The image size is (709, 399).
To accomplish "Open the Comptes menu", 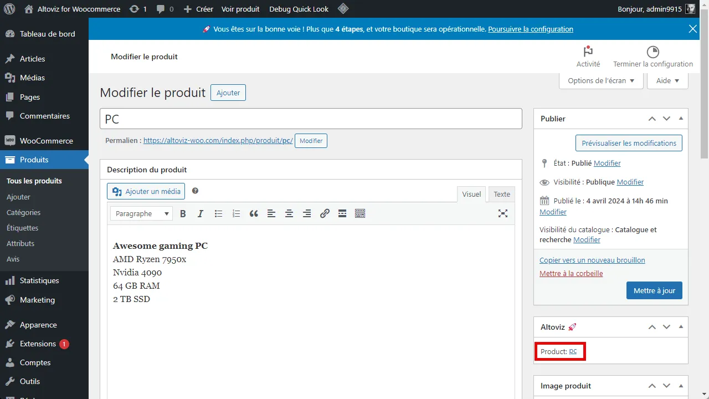I will coord(44,362).
